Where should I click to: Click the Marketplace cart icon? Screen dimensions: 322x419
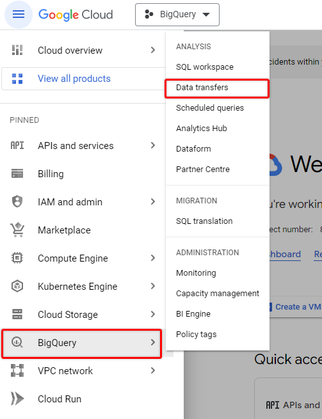17,230
